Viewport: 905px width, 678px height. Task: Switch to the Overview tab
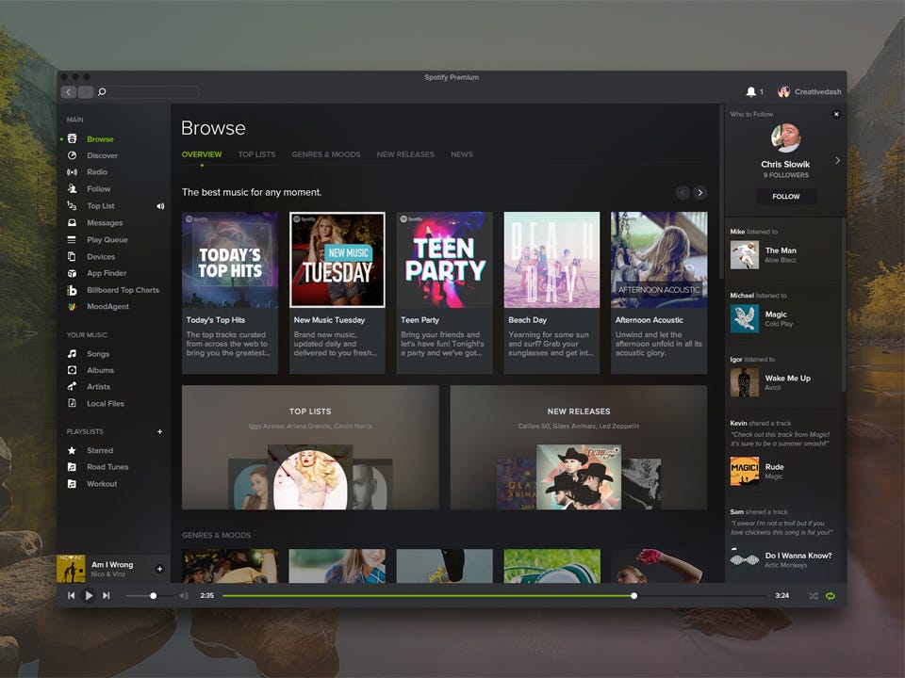(x=202, y=154)
